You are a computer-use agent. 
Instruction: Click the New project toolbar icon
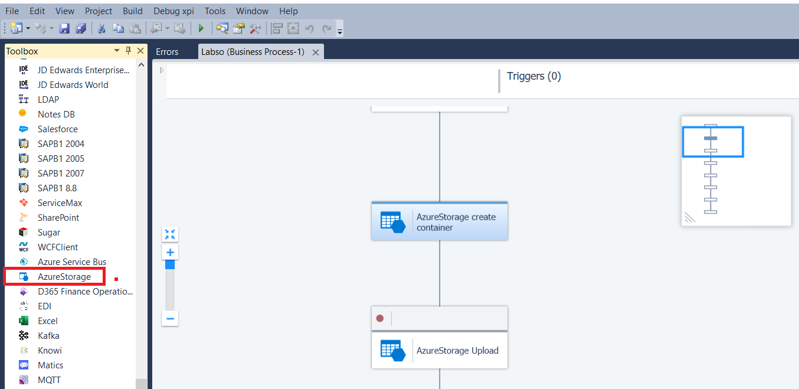pos(16,28)
